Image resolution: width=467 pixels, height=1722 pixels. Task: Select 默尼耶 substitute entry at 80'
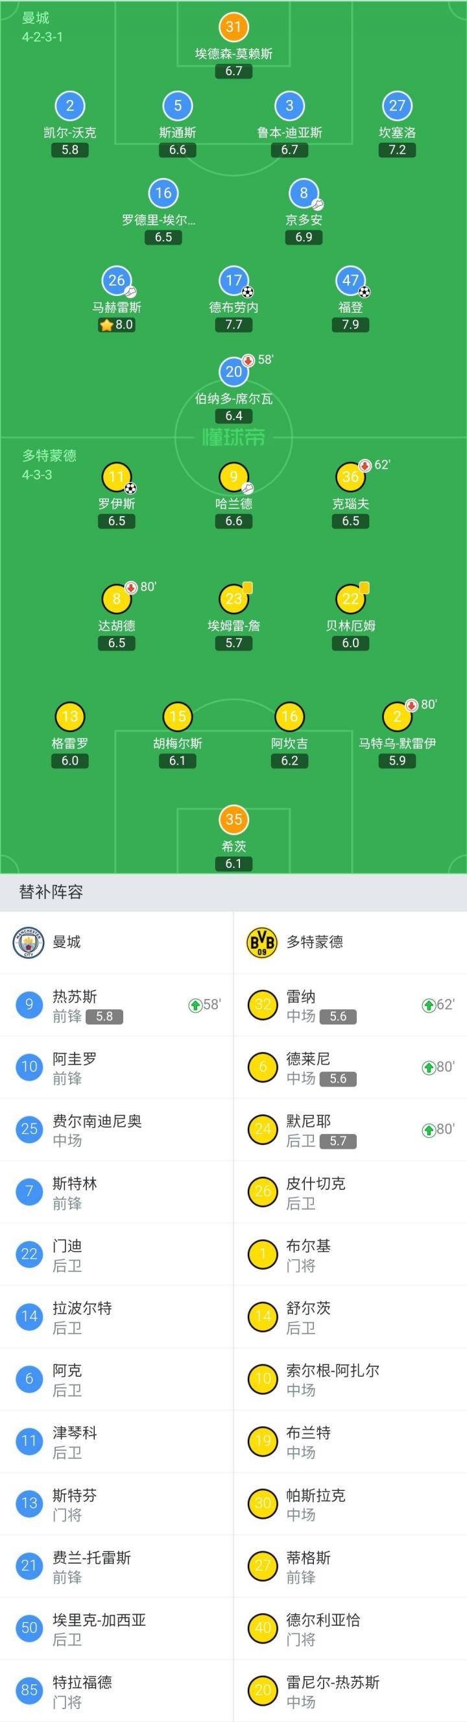(350, 1130)
